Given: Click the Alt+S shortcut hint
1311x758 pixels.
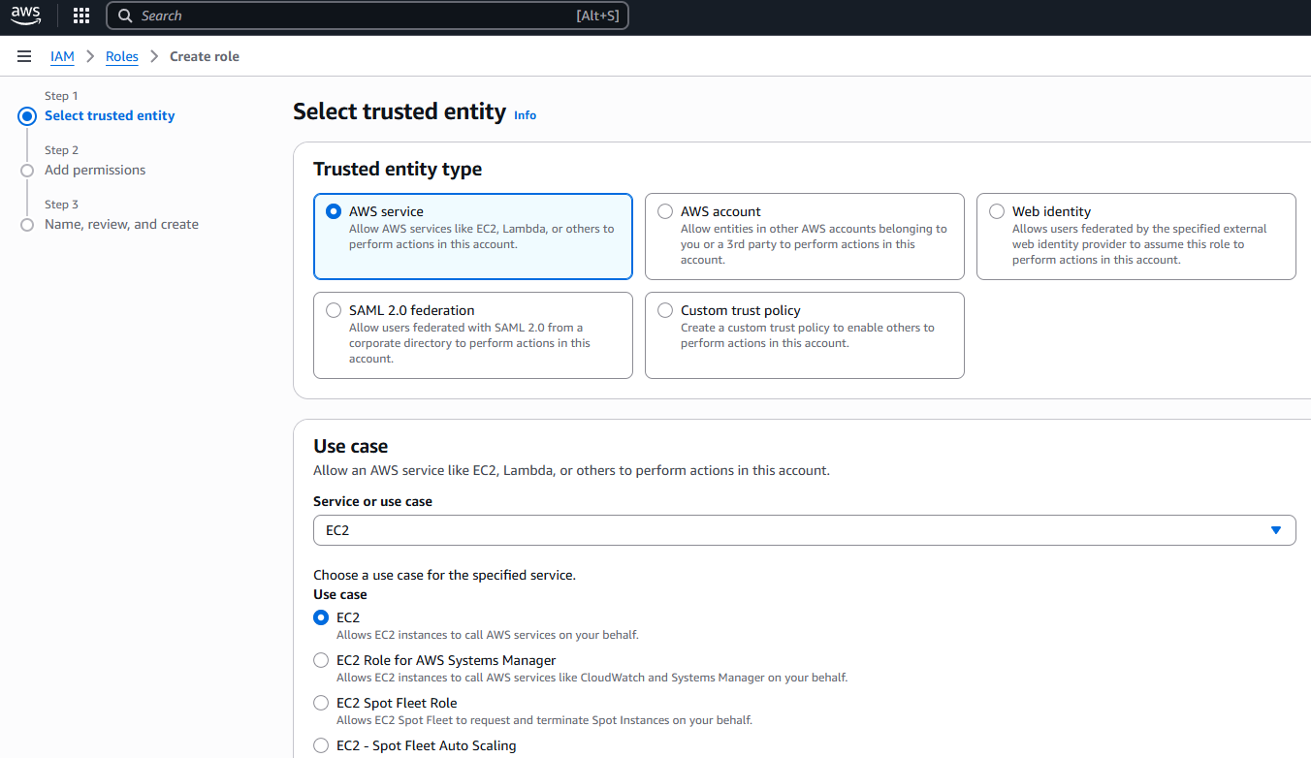Looking at the screenshot, I should (597, 16).
